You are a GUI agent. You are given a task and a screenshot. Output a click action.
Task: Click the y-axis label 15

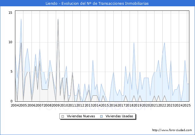coord(10,13)
